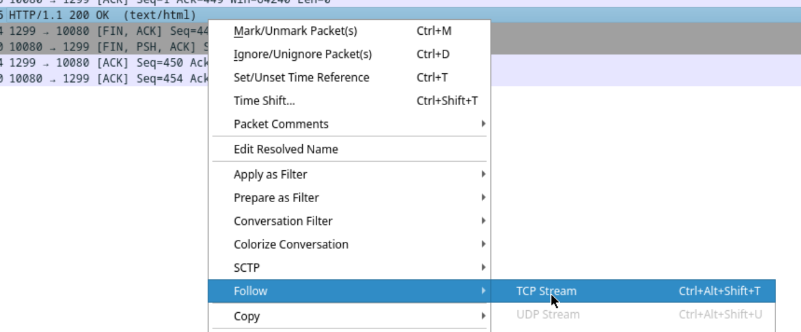This screenshot has height=332, width=801.
Task: Select Edit Resolved Name
Action: pos(285,149)
